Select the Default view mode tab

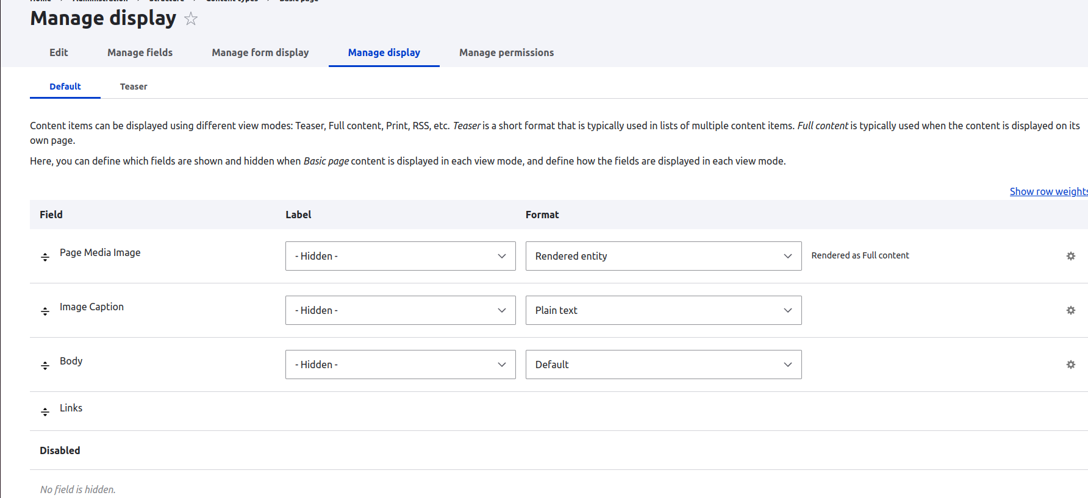point(65,87)
